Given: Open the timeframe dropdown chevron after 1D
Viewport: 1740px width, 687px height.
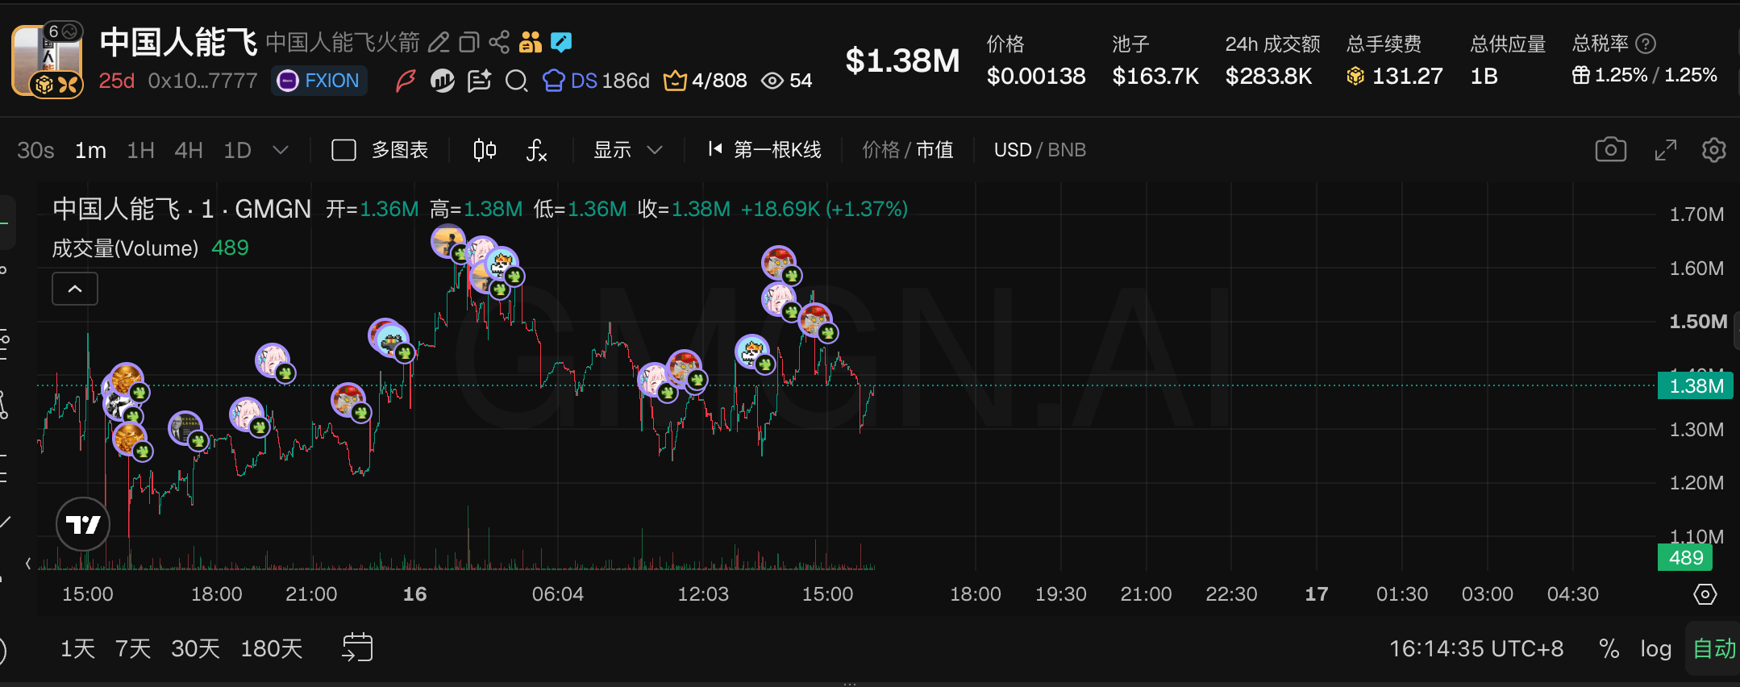Looking at the screenshot, I should point(281,150).
